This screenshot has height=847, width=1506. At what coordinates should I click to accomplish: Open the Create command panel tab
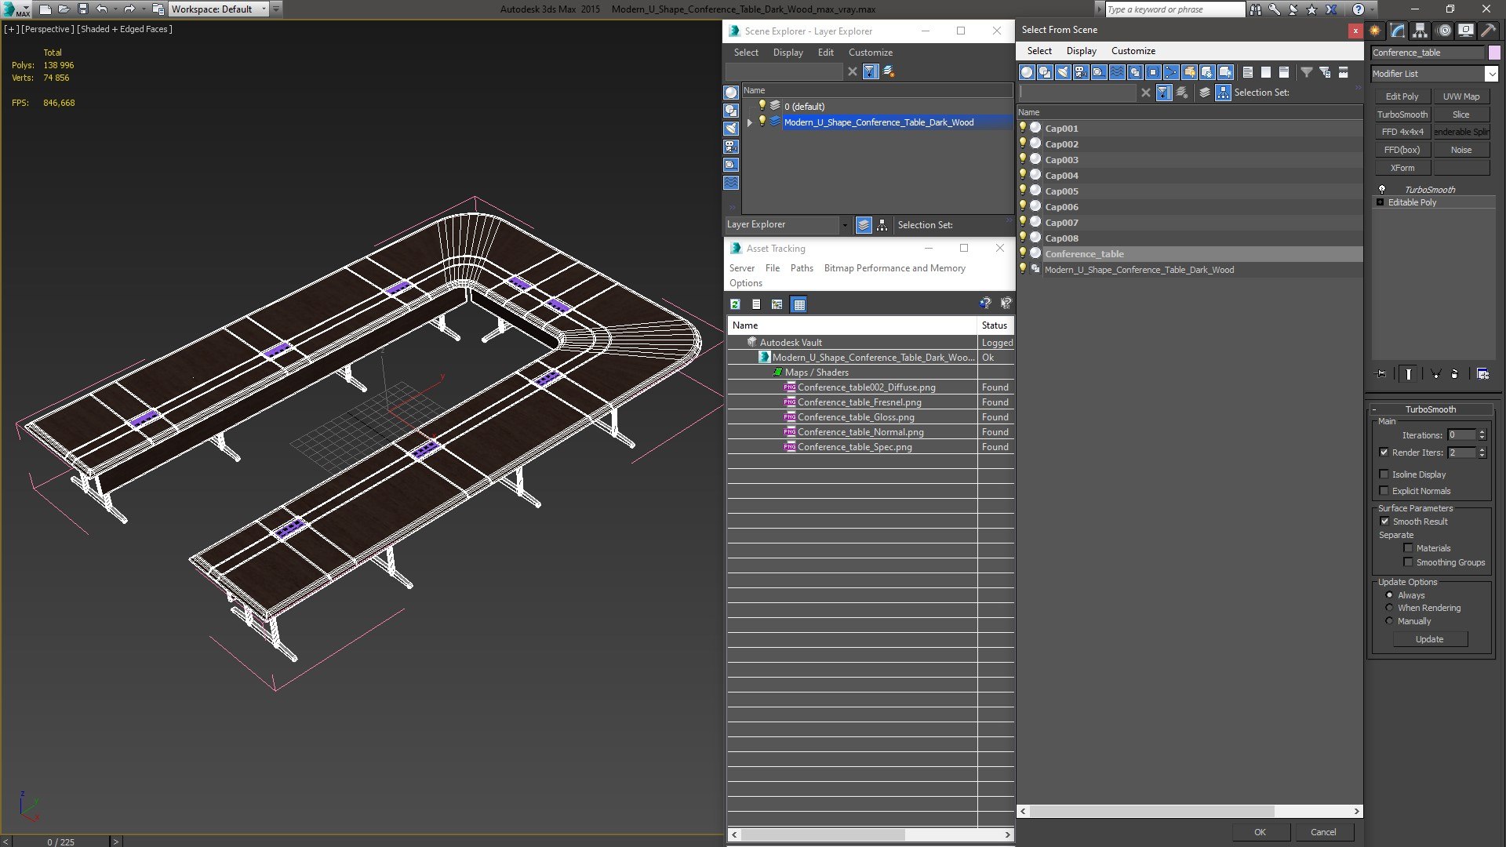1375,31
